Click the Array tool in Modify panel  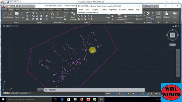coord(41,19)
